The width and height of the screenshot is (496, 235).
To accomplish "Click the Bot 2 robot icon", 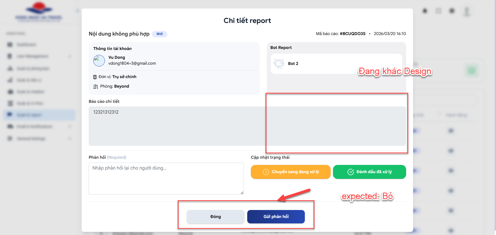I will pos(279,64).
